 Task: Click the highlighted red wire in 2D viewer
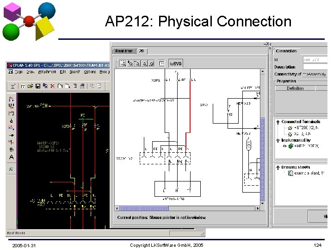pyautogui.click(x=190, y=106)
